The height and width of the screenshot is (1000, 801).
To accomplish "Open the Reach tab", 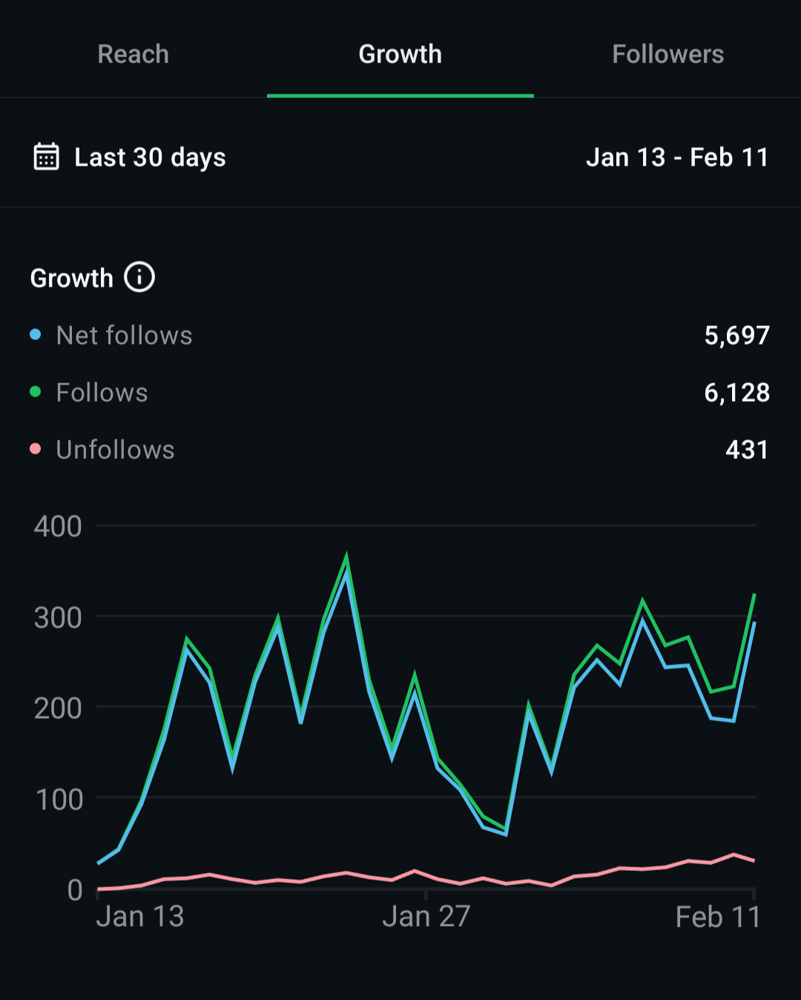I will pyautogui.click(x=133, y=54).
